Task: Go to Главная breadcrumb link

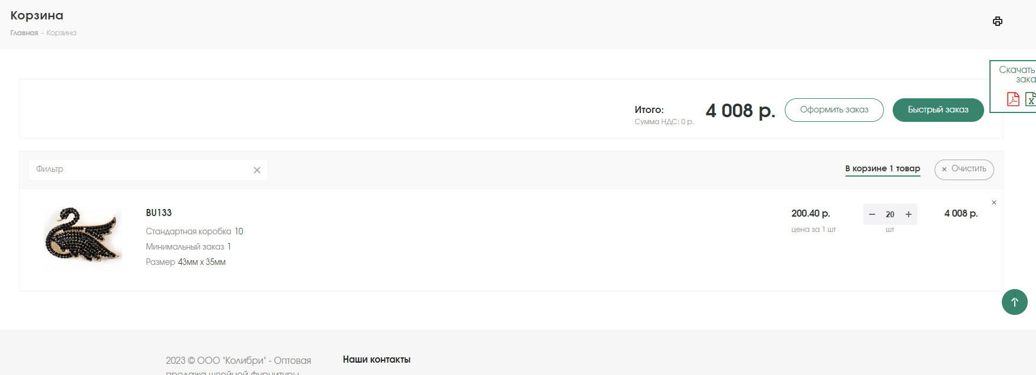Action: [x=24, y=33]
